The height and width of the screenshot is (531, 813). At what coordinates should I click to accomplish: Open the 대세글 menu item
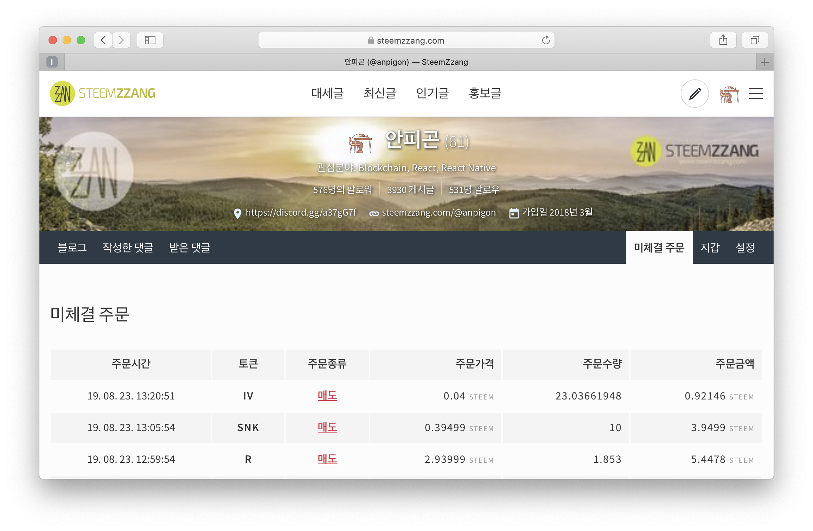(x=327, y=94)
